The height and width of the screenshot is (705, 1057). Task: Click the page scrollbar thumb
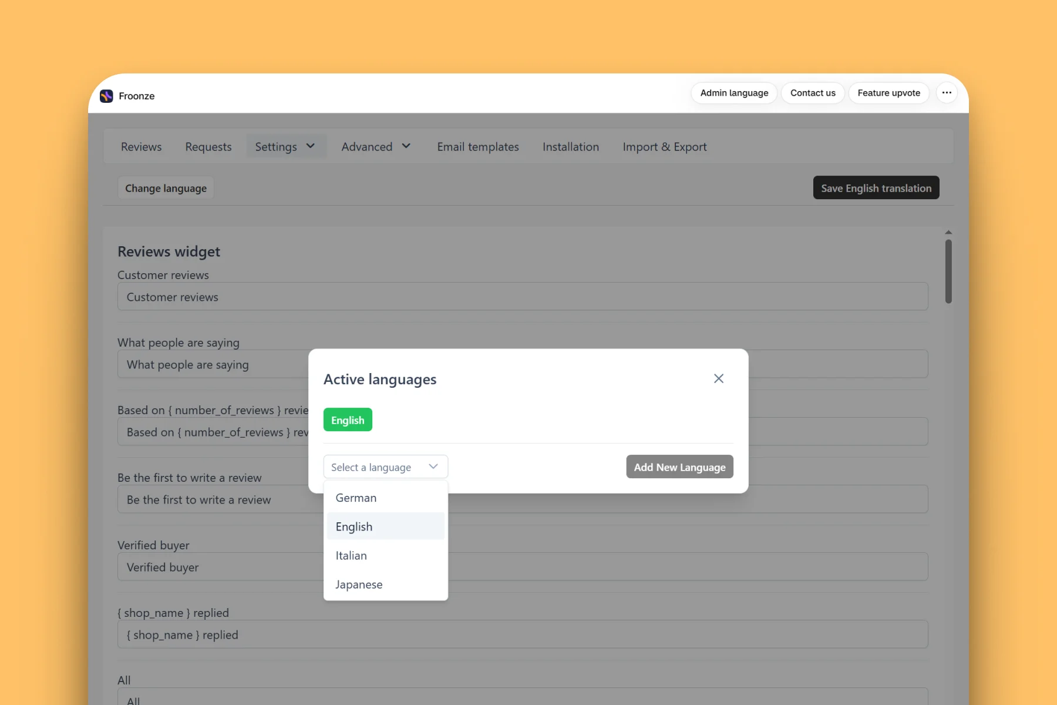click(x=948, y=271)
